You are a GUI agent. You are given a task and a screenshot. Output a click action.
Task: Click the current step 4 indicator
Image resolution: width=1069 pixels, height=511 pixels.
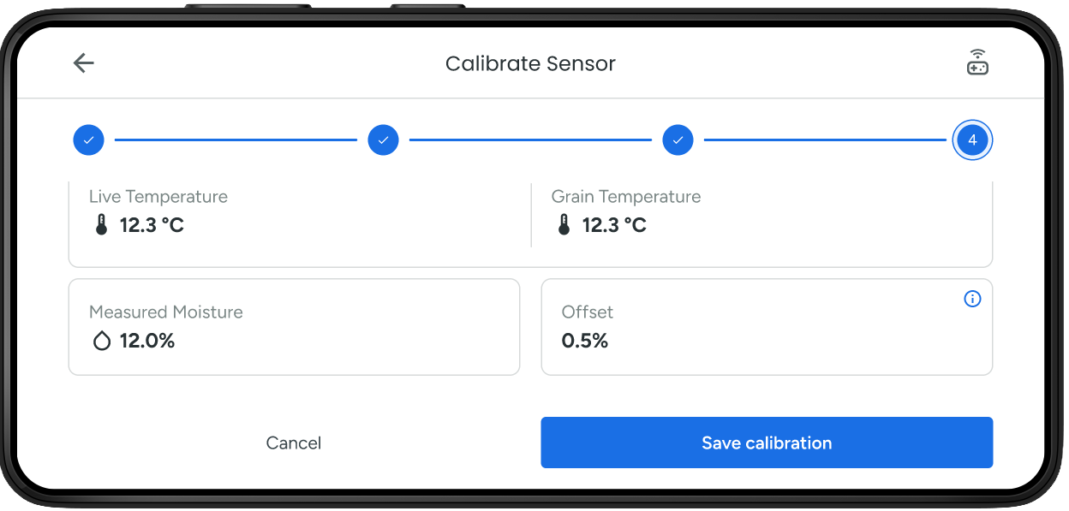(x=972, y=140)
